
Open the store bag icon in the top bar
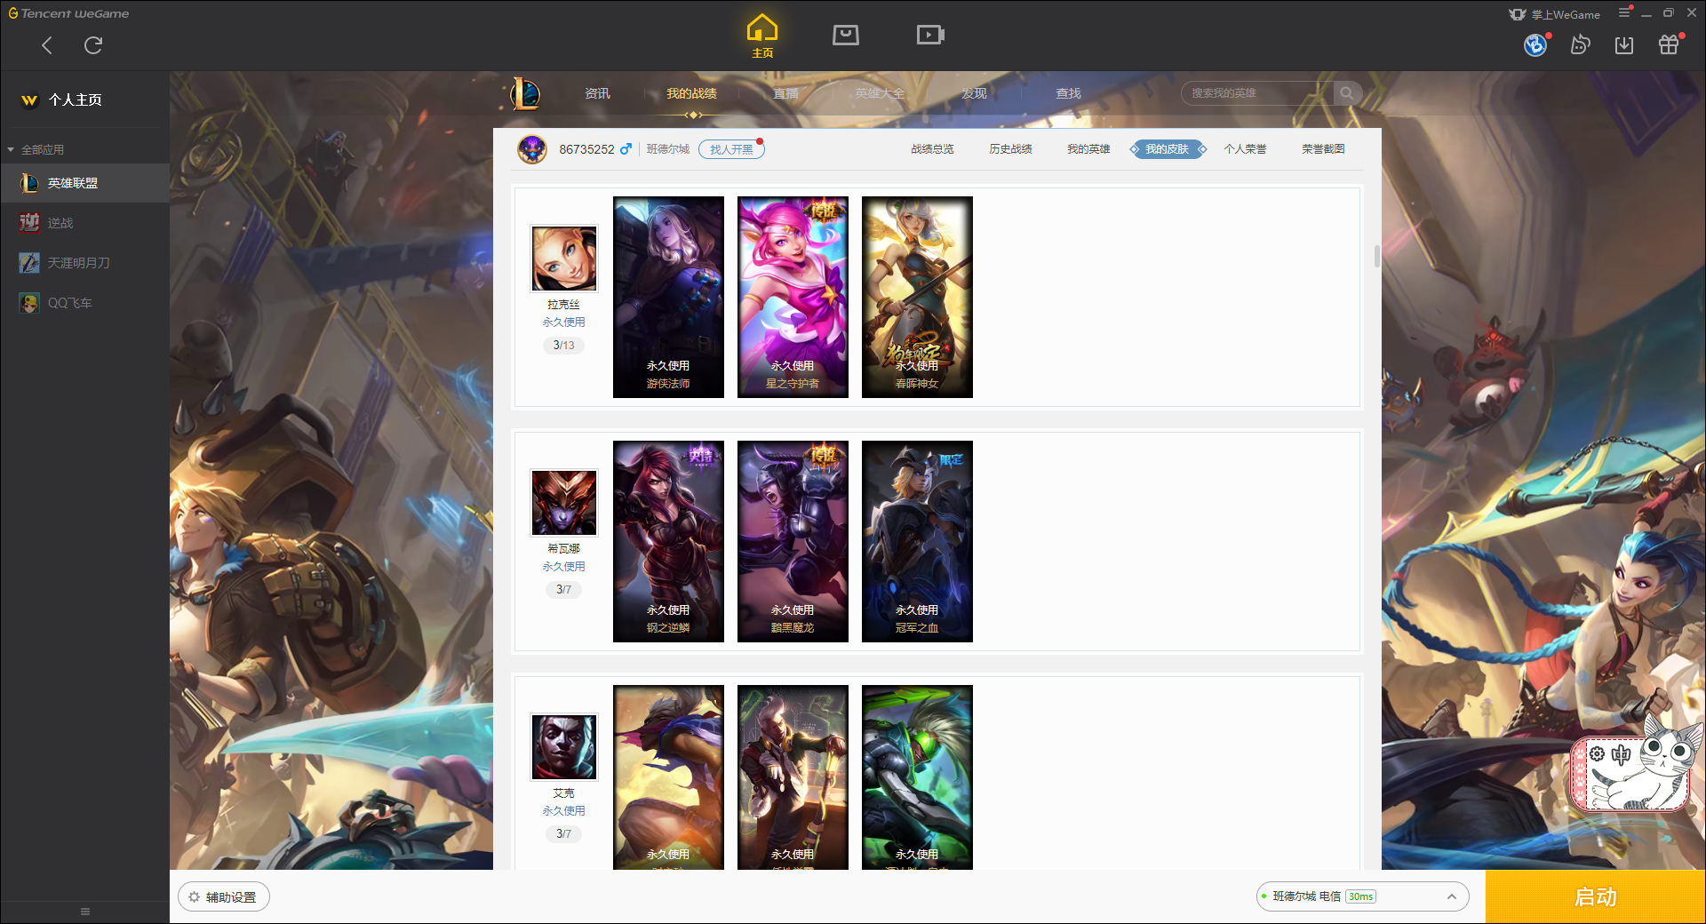pyautogui.click(x=846, y=35)
